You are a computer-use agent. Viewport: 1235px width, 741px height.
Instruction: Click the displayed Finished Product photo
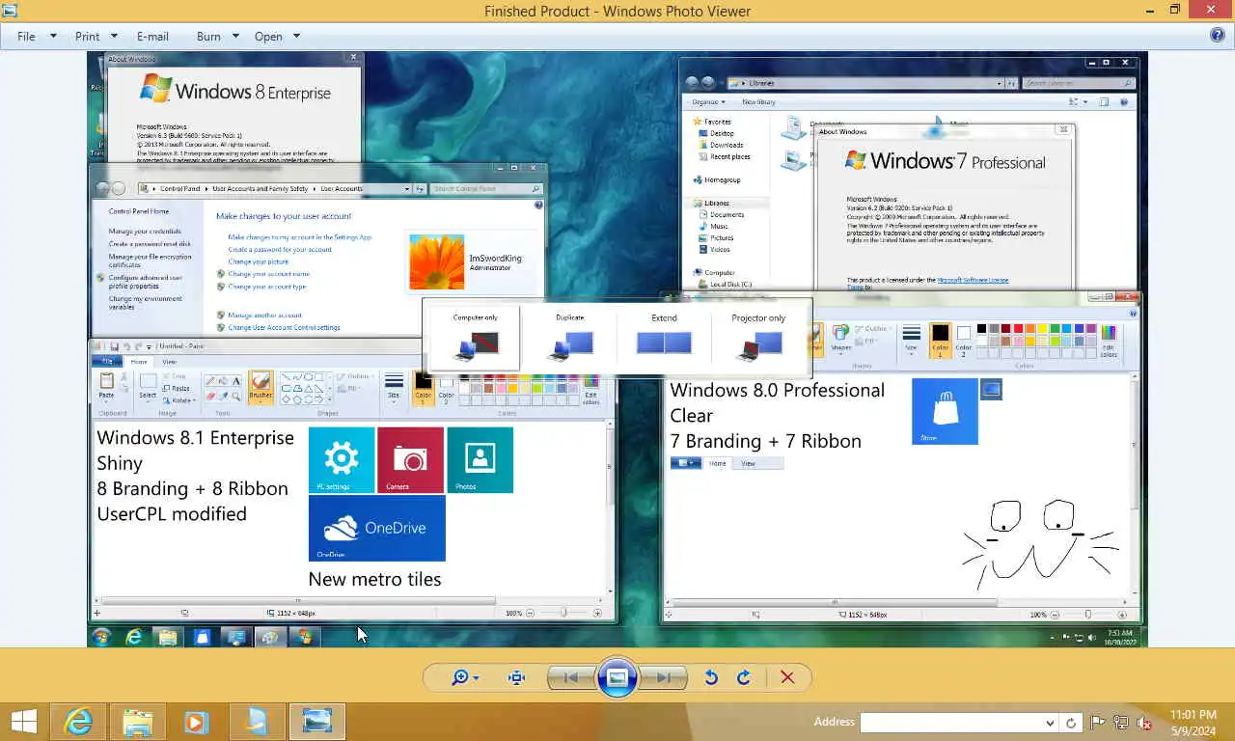pos(617,349)
